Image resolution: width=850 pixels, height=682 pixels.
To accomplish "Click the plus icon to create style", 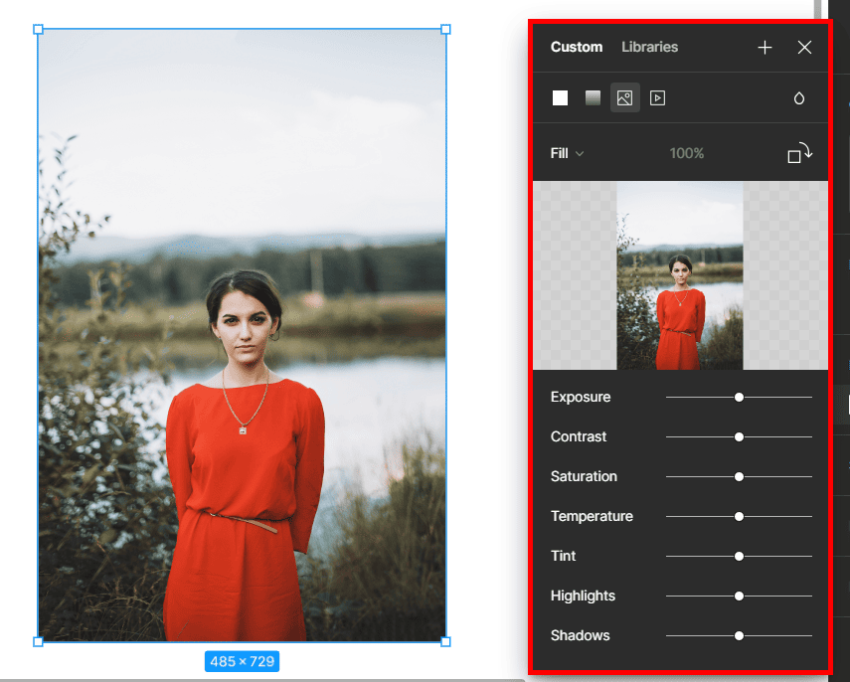I will pyautogui.click(x=765, y=48).
